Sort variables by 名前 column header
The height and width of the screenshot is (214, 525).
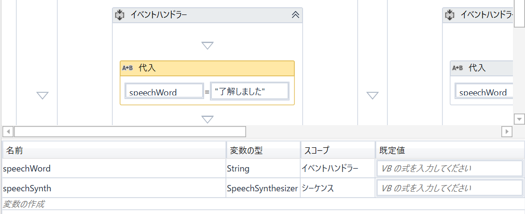click(114, 150)
